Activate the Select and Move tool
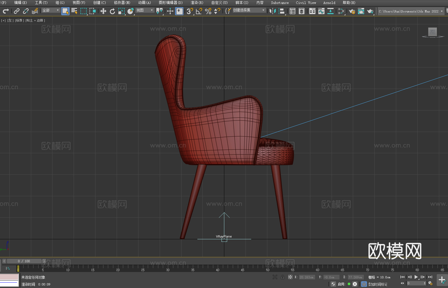 [103, 11]
